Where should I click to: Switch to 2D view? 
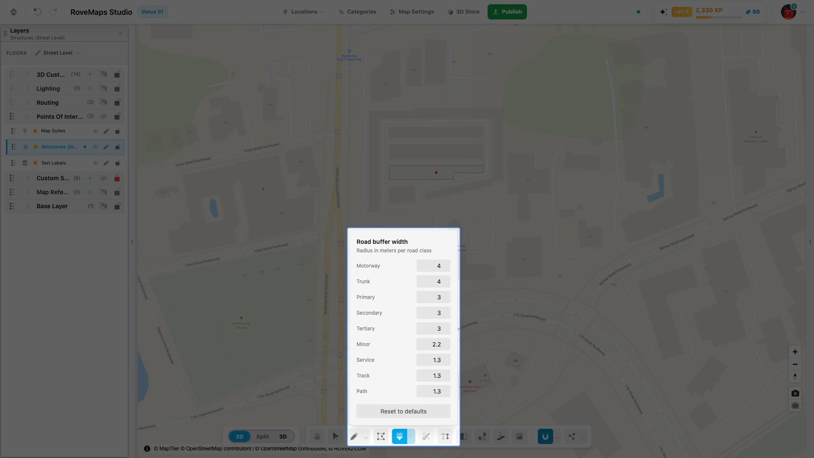coord(240,436)
